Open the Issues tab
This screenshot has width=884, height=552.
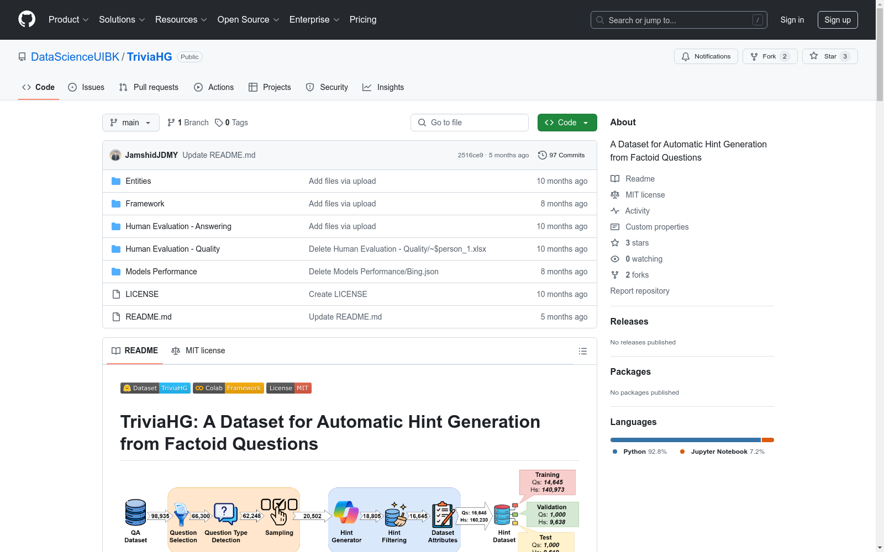86,87
